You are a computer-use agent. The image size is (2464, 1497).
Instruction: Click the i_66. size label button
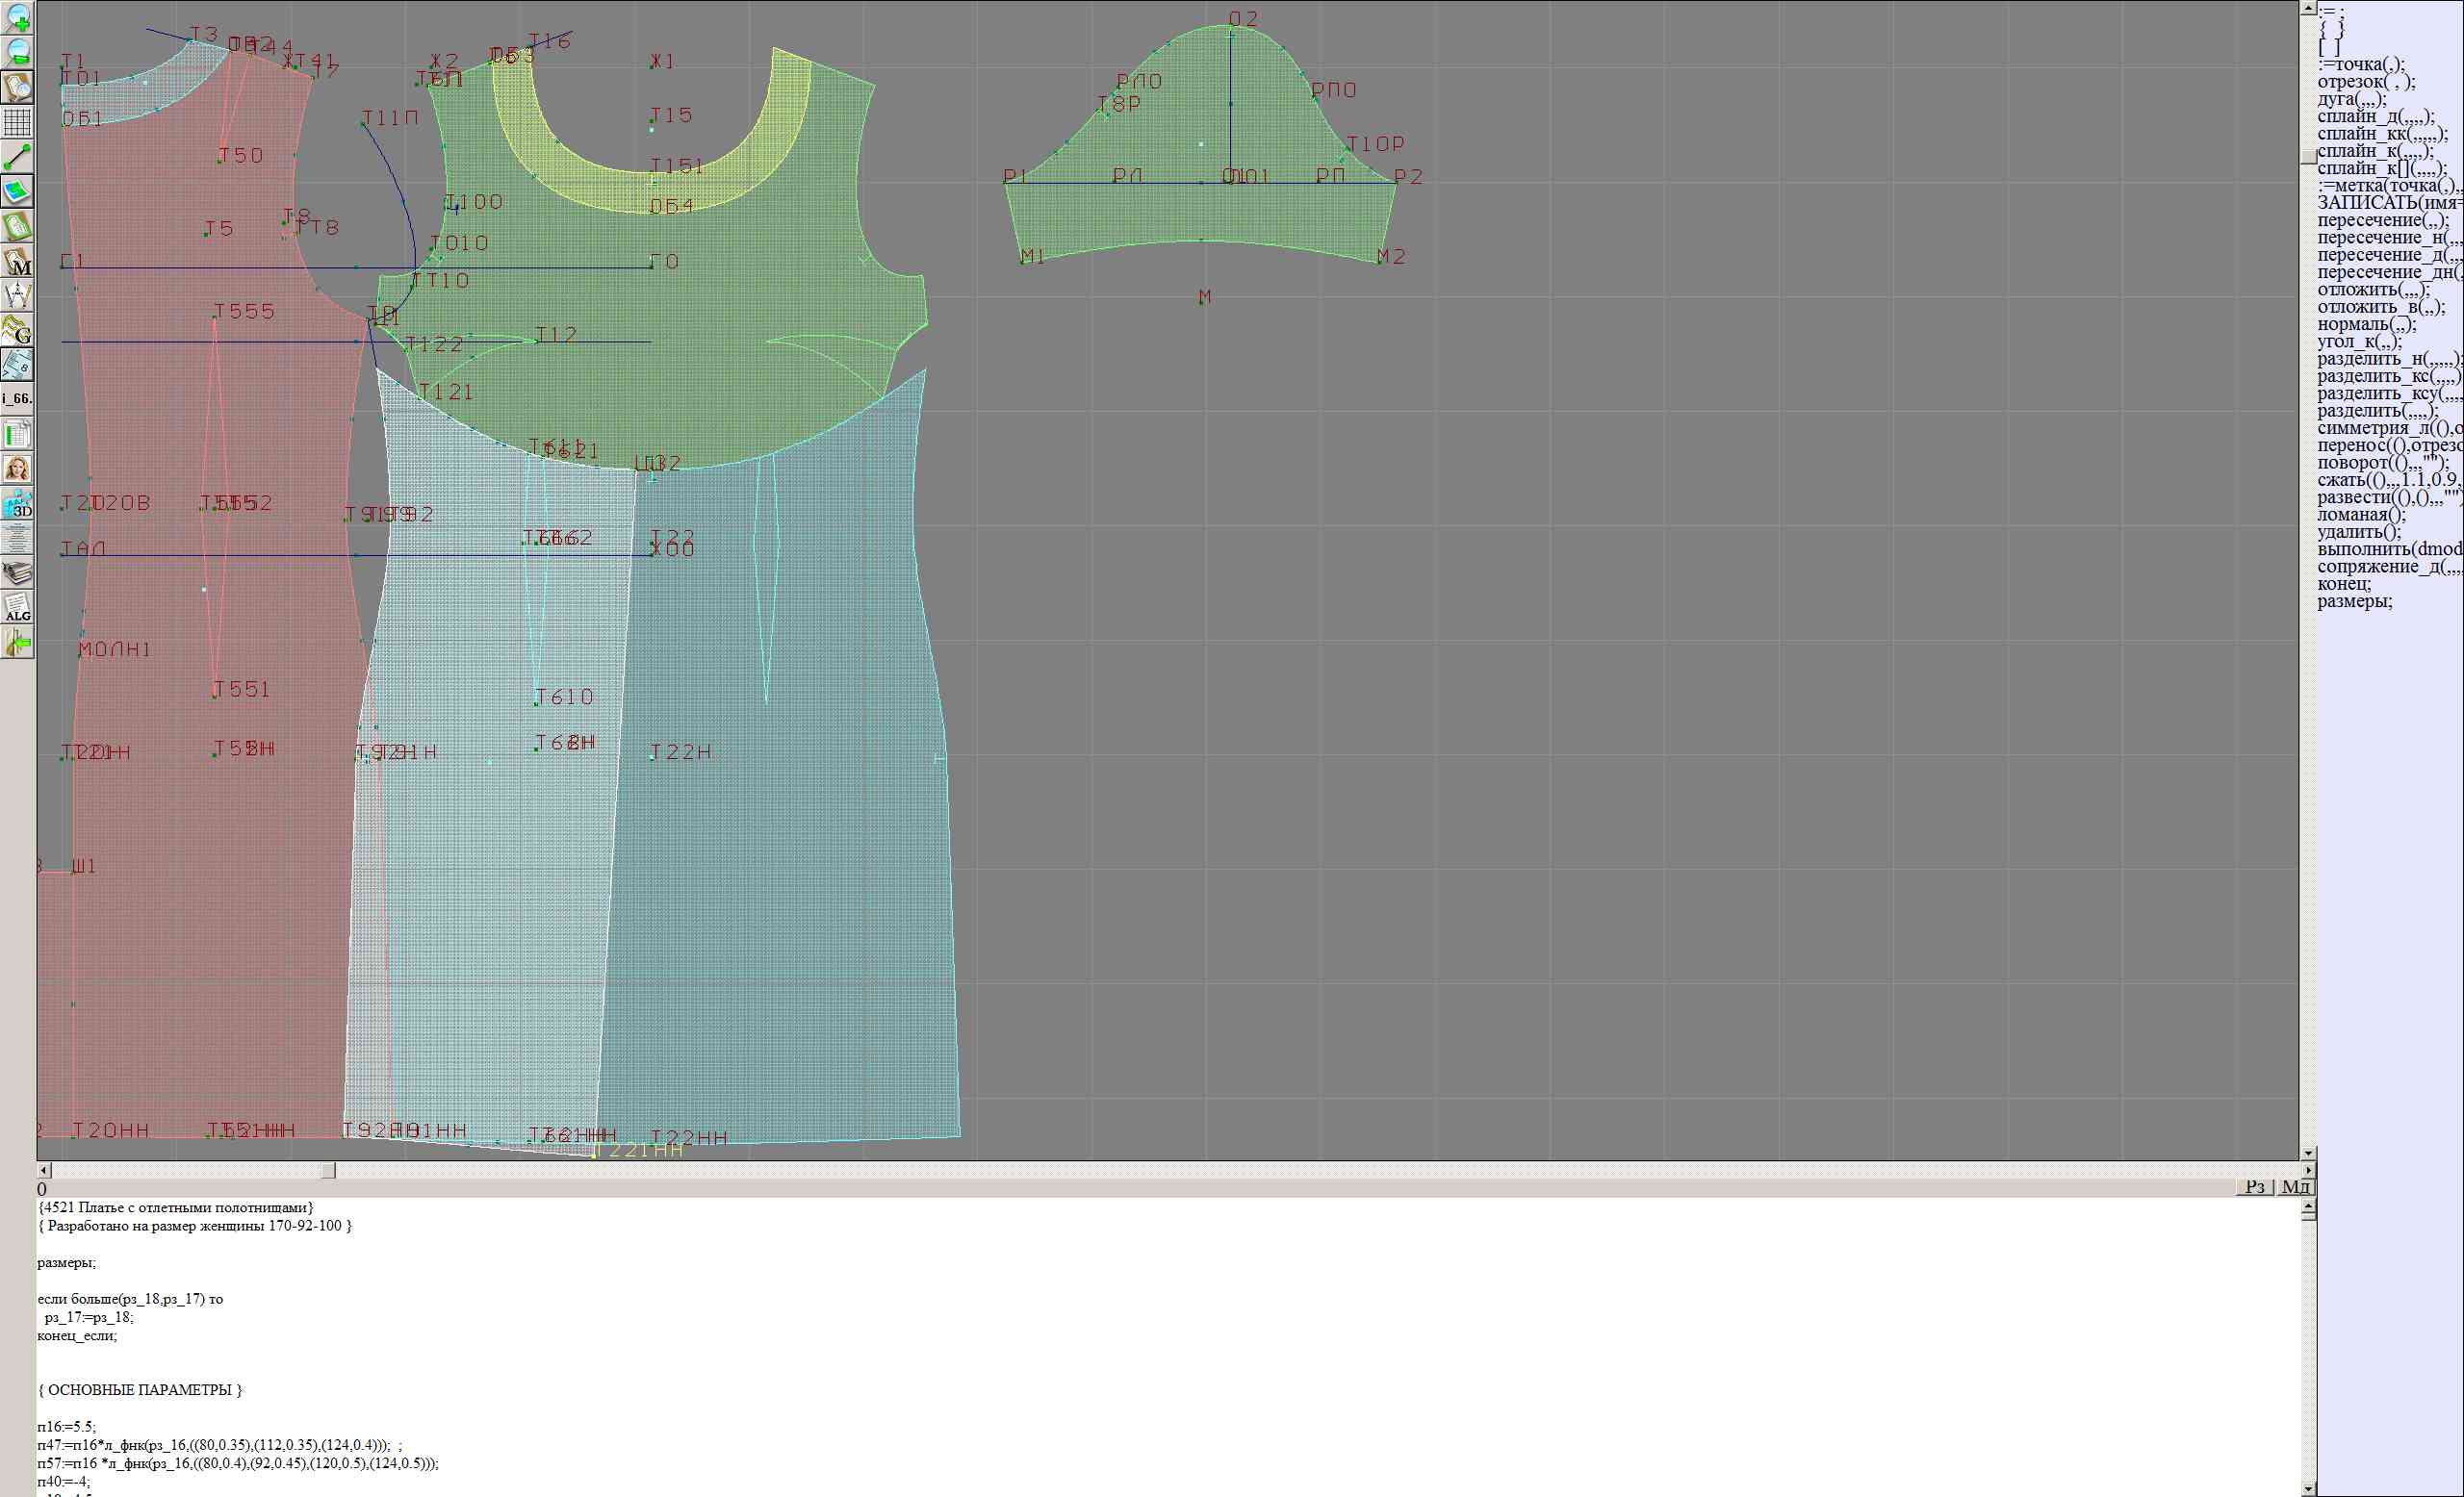tap(17, 398)
